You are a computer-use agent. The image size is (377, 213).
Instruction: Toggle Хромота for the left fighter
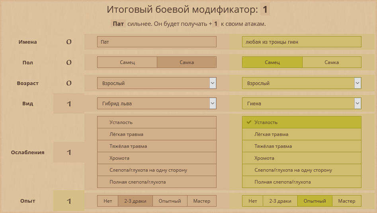point(157,158)
